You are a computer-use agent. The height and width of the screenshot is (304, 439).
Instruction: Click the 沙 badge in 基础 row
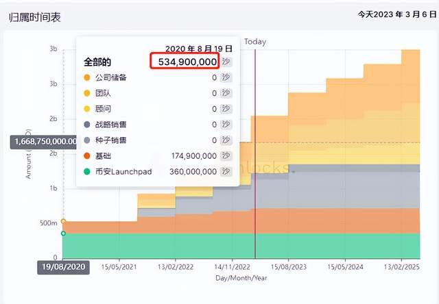click(226, 156)
